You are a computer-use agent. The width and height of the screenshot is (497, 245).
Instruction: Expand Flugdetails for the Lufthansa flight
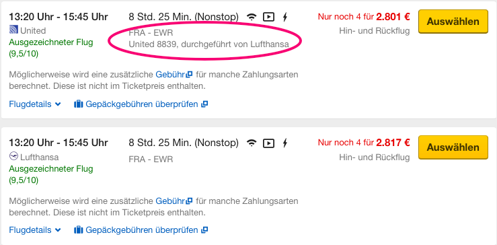point(35,230)
